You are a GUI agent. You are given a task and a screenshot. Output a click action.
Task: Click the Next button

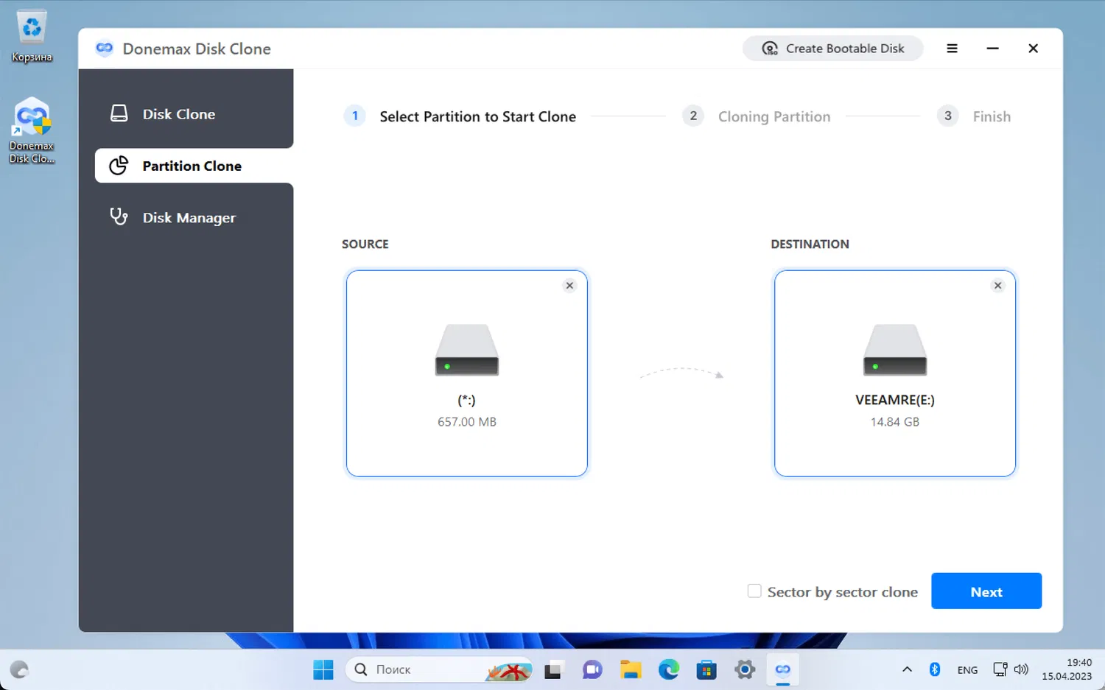click(986, 591)
